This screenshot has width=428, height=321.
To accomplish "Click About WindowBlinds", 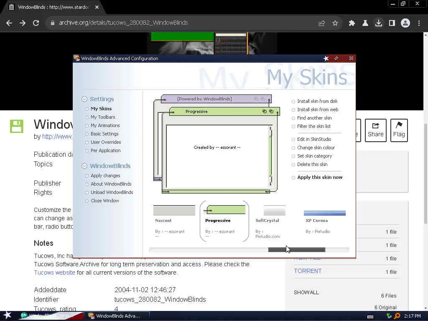I will [111, 184].
